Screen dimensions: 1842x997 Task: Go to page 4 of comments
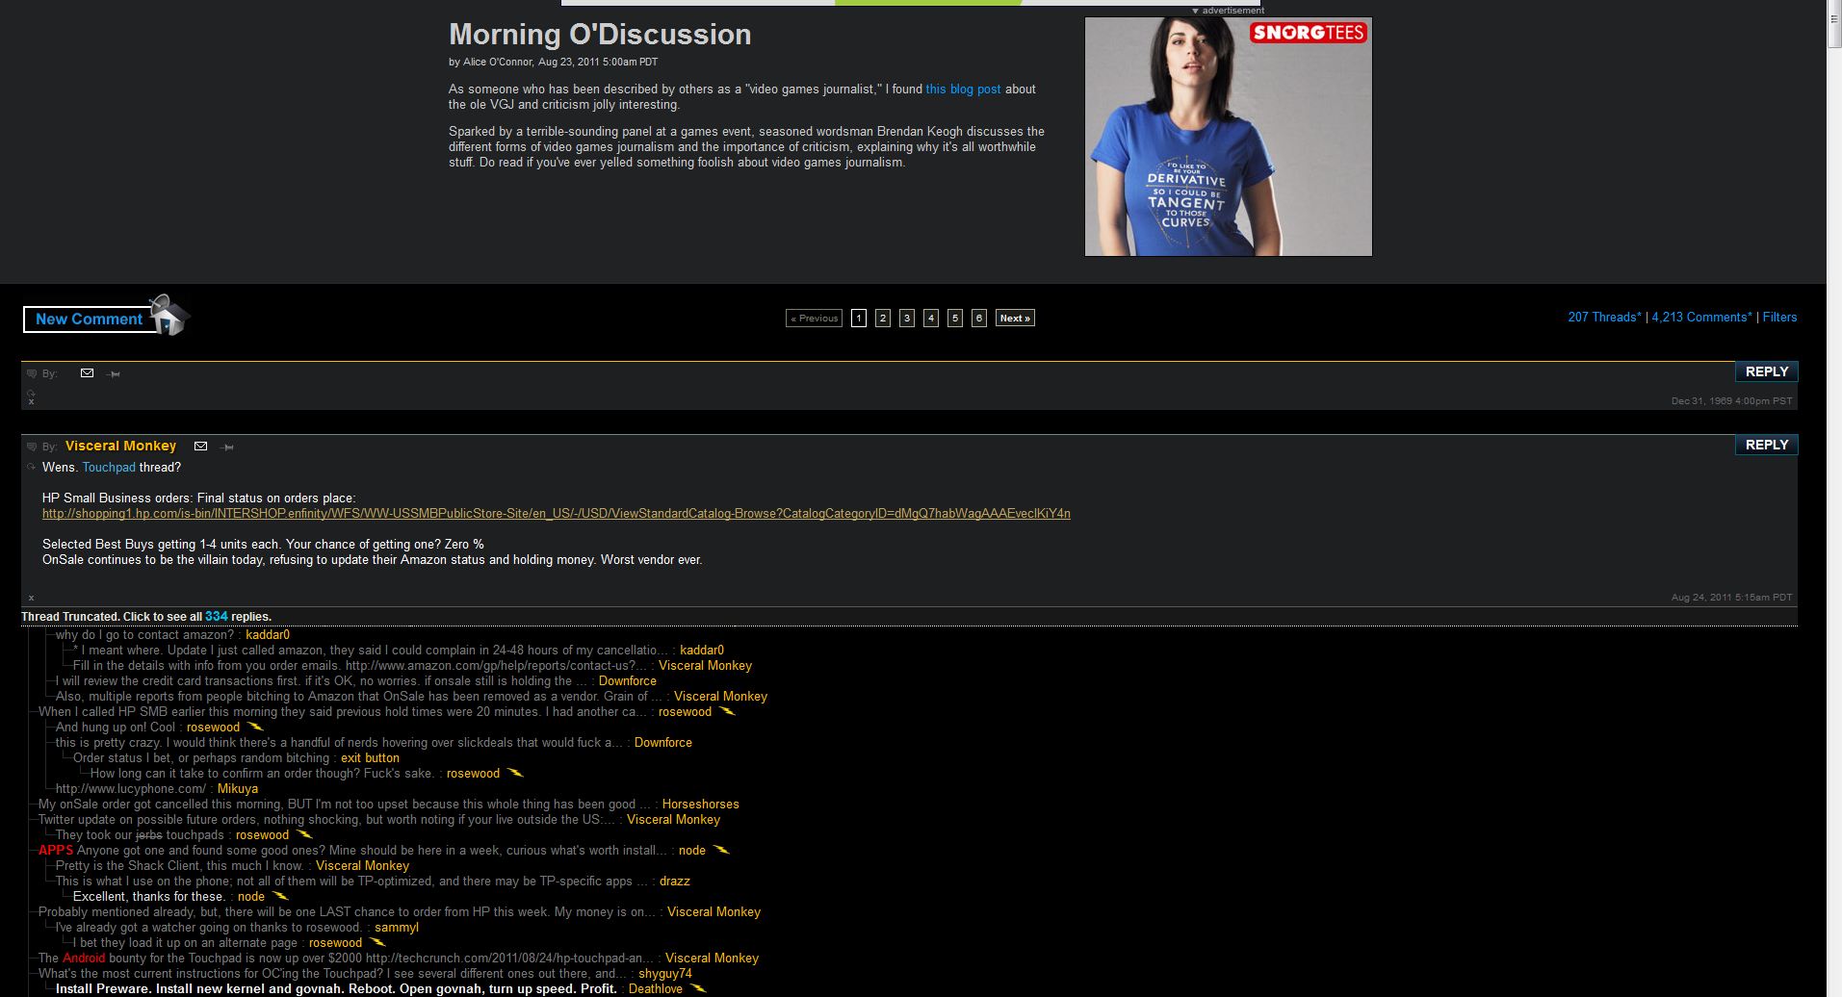click(931, 318)
